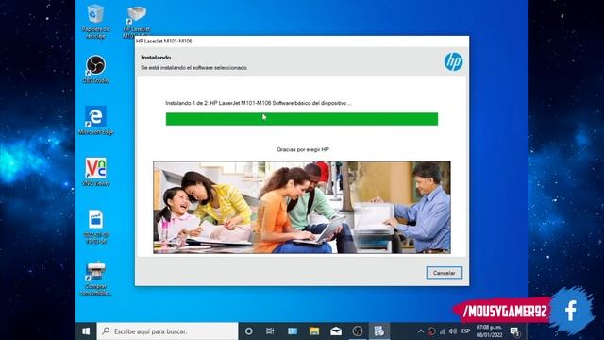Select the video file desktop icon
The height and width of the screenshot is (340, 604).
[x=95, y=227]
